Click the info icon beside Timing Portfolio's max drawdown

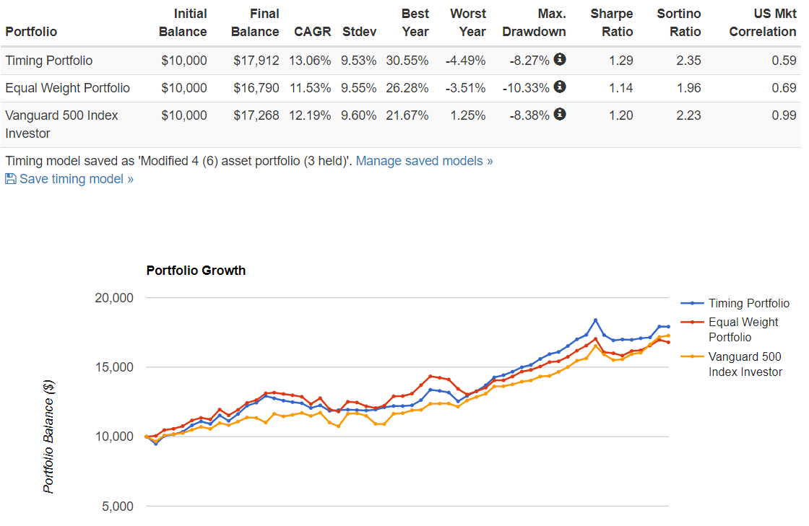pos(560,61)
